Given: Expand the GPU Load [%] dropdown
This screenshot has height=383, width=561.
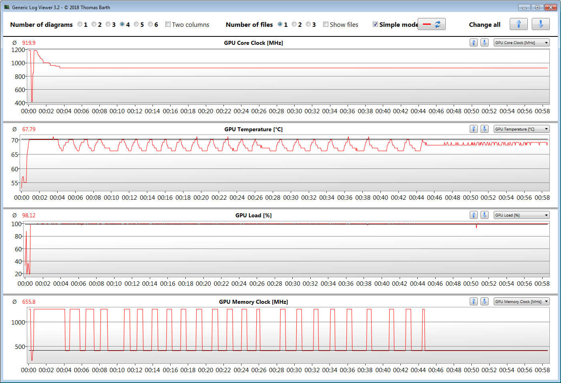Looking at the screenshot, I should pos(521,215).
